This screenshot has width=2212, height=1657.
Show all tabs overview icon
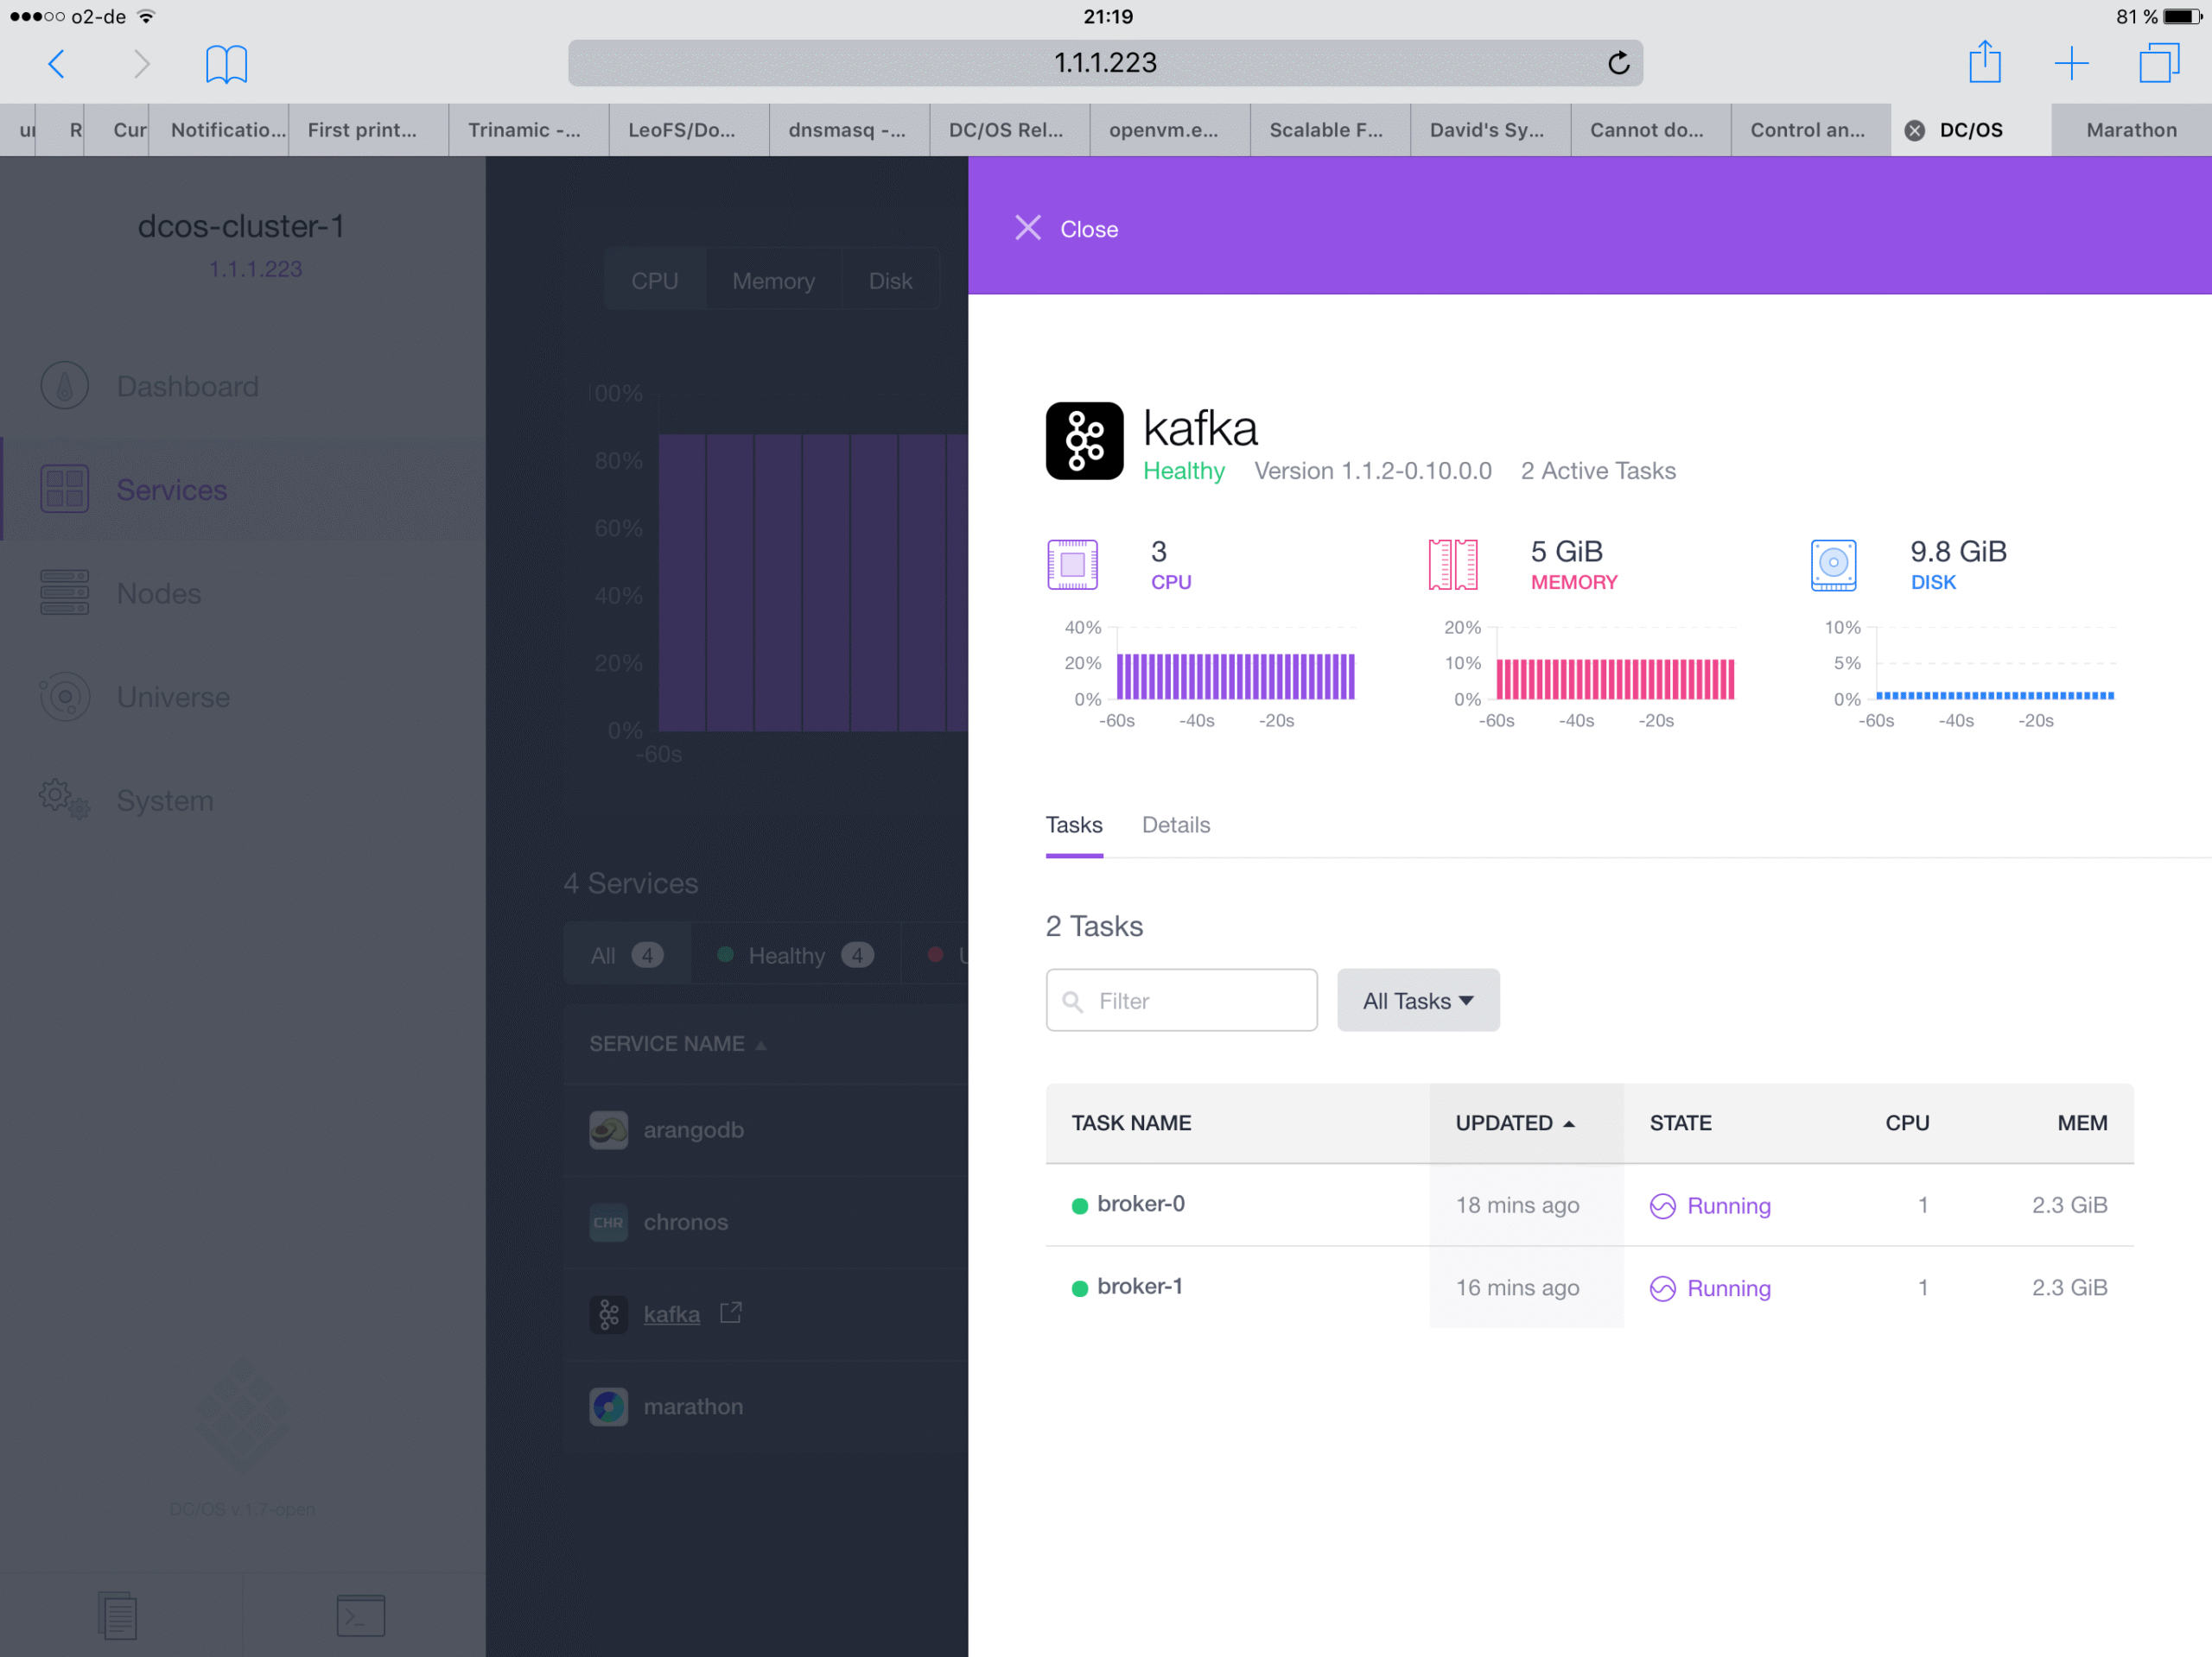pyautogui.click(x=2159, y=62)
